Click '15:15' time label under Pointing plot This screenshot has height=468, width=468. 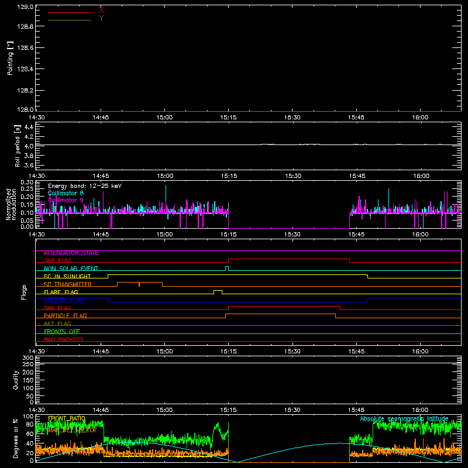228,118
